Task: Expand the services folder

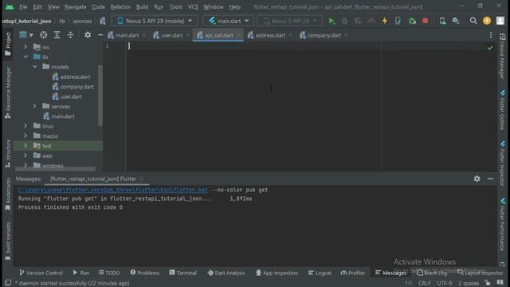Action: (35, 106)
